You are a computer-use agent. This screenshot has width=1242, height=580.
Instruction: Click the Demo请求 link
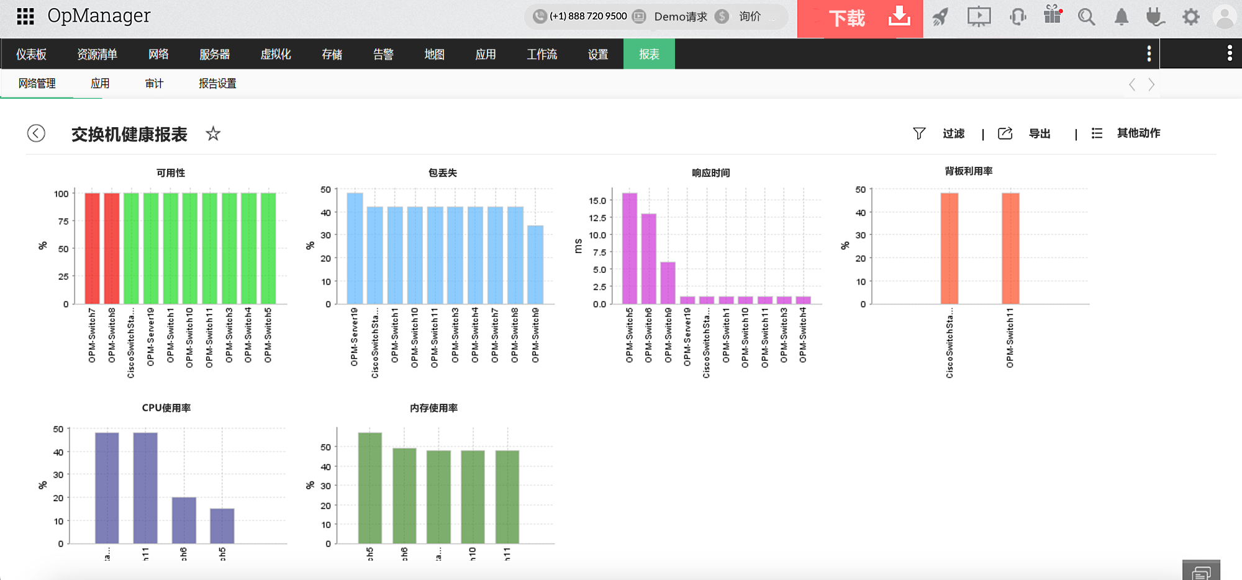681,17
